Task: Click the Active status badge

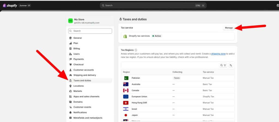Action: (157, 36)
